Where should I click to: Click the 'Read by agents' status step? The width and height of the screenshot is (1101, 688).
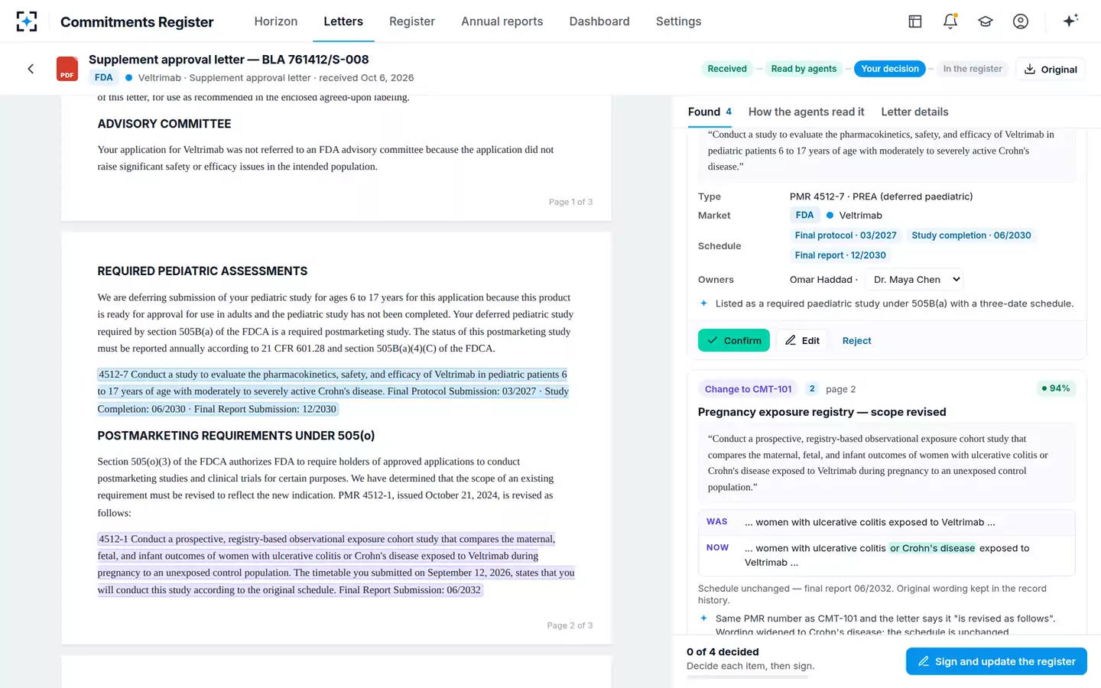click(x=804, y=69)
